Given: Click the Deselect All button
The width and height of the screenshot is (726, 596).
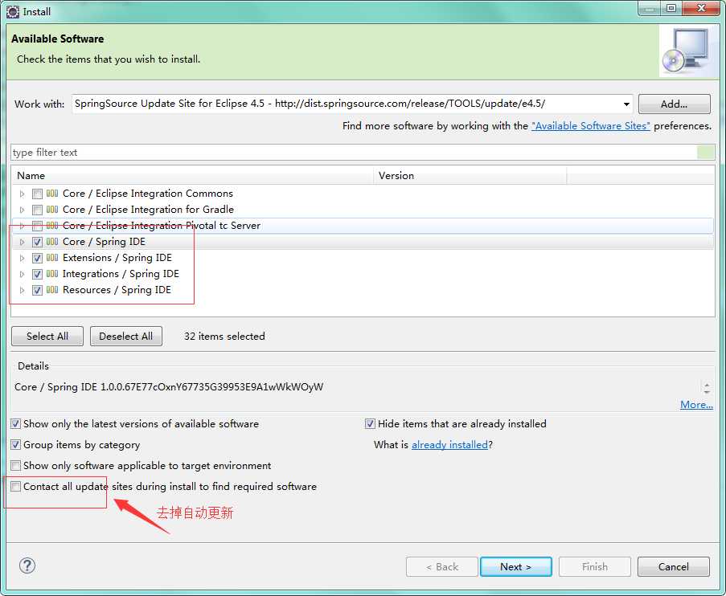Looking at the screenshot, I should pos(126,337).
